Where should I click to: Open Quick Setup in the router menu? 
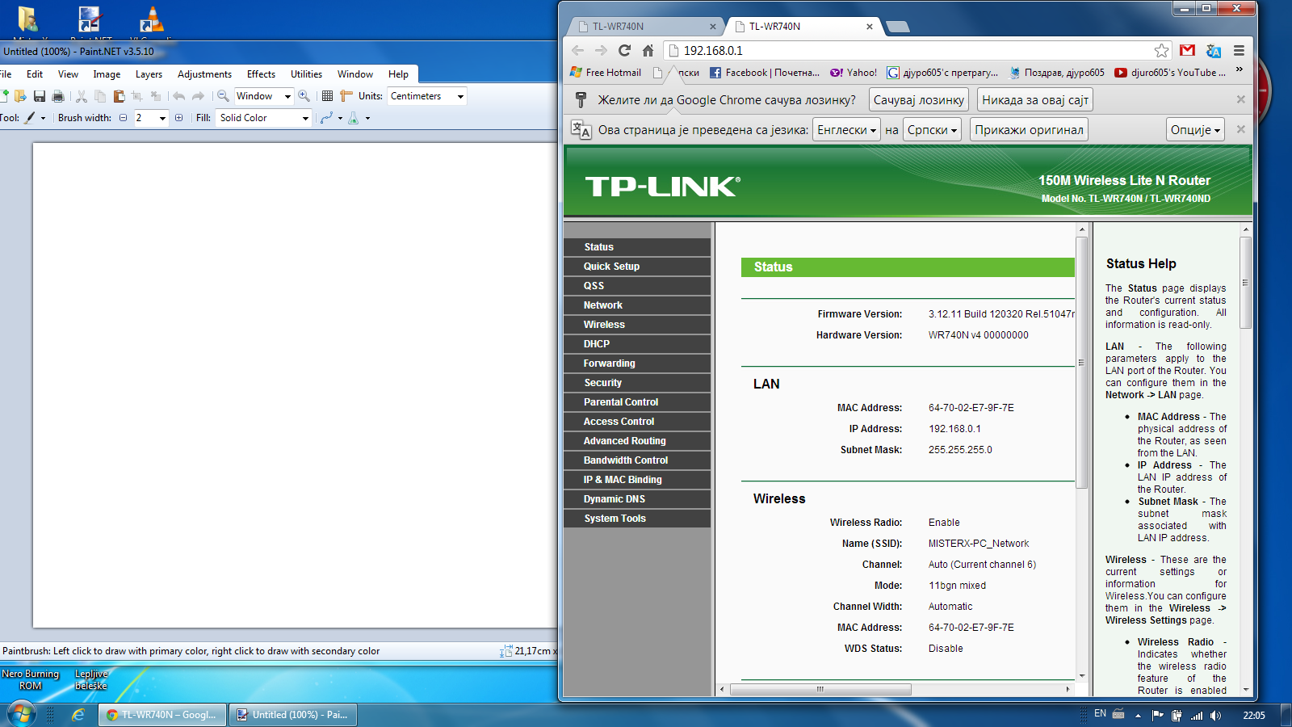(637, 267)
